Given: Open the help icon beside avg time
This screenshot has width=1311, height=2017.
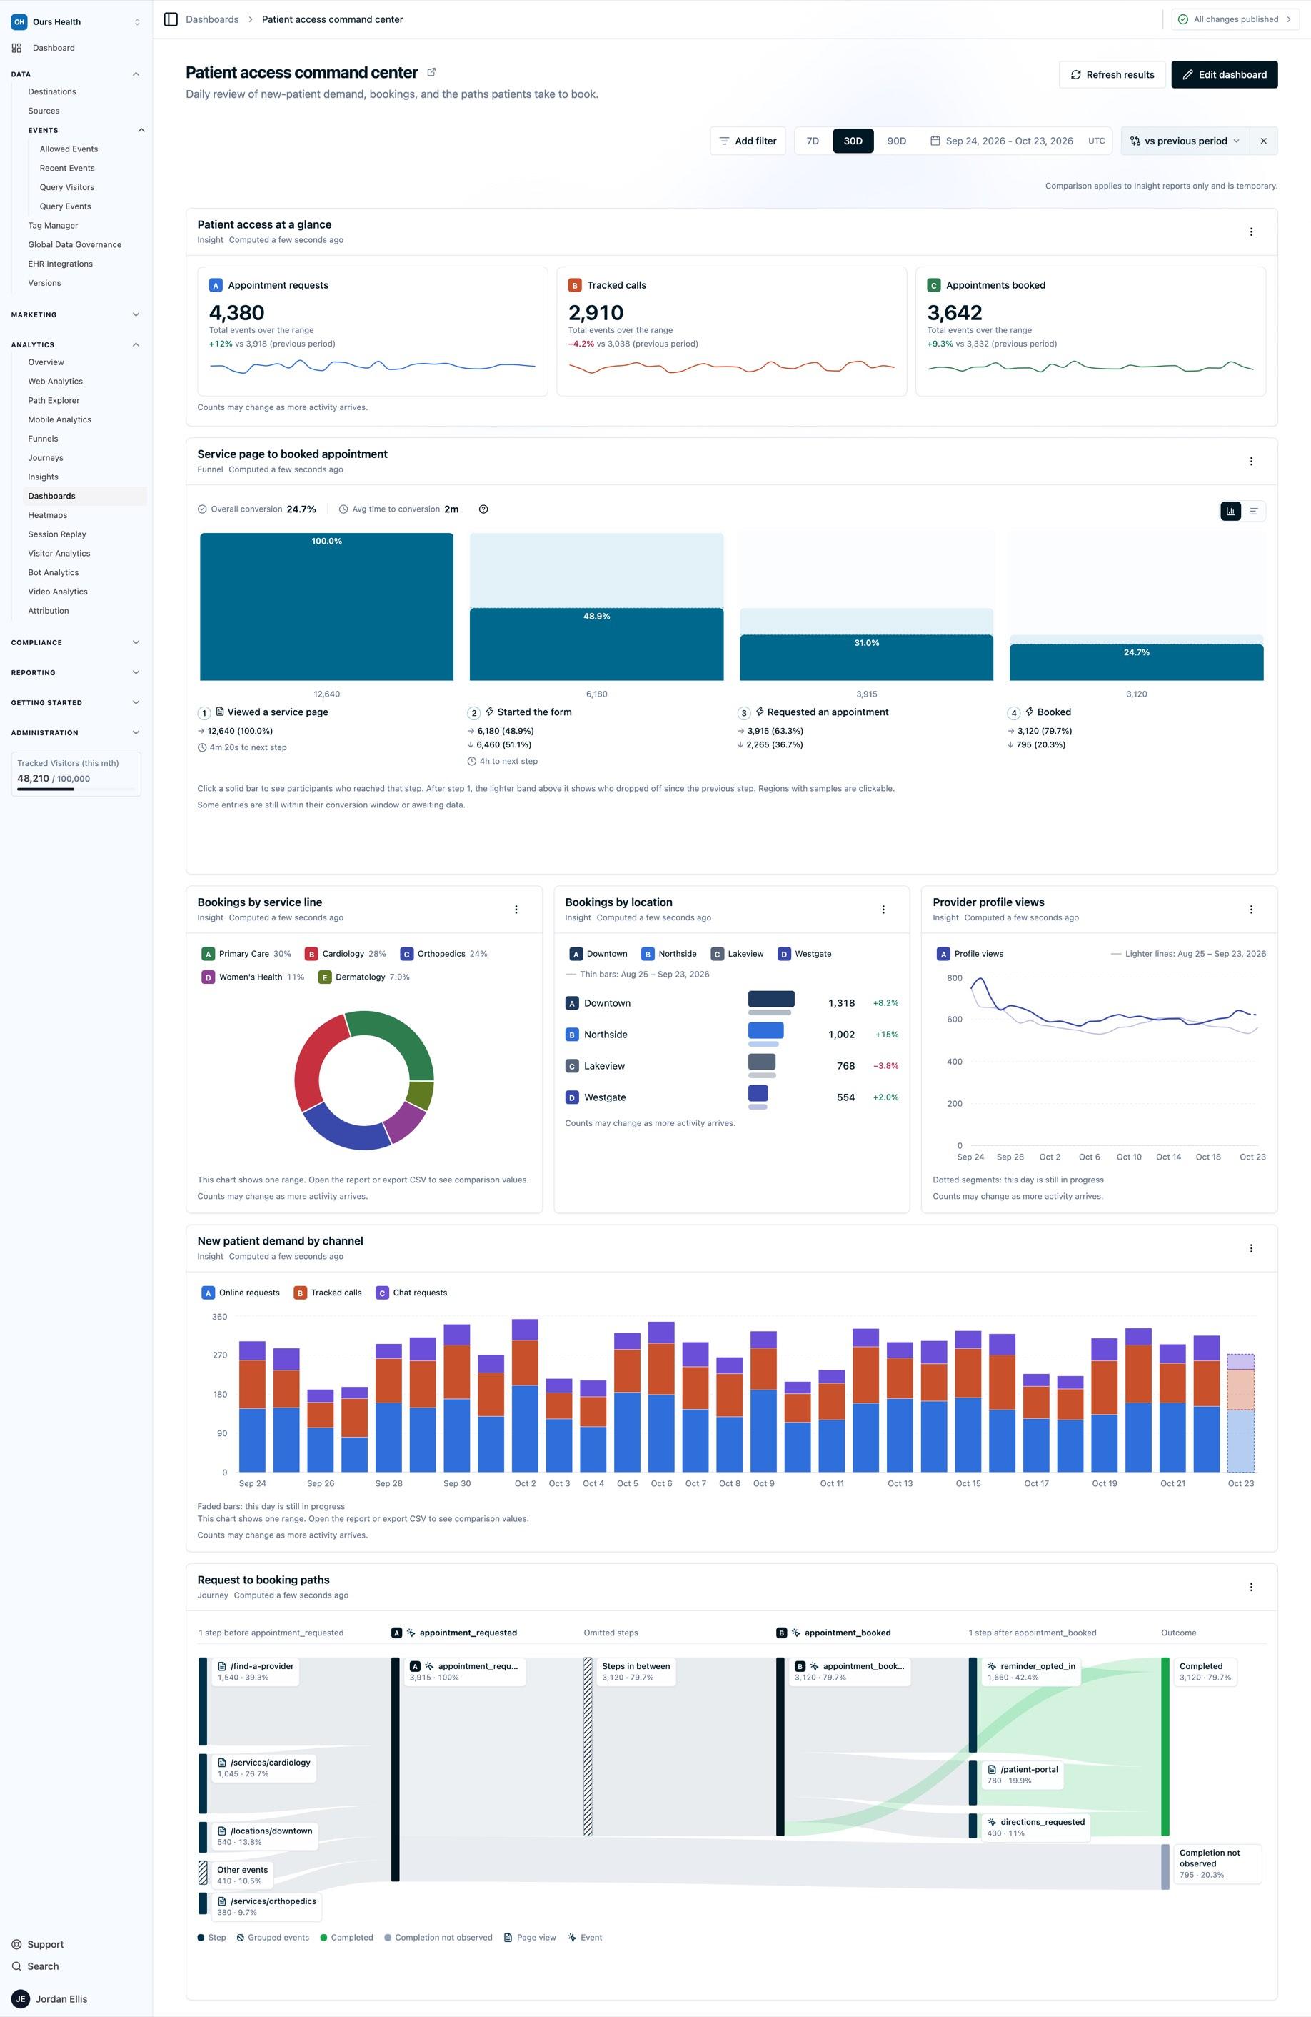Looking at the screenshot, I should coord(483,509).
